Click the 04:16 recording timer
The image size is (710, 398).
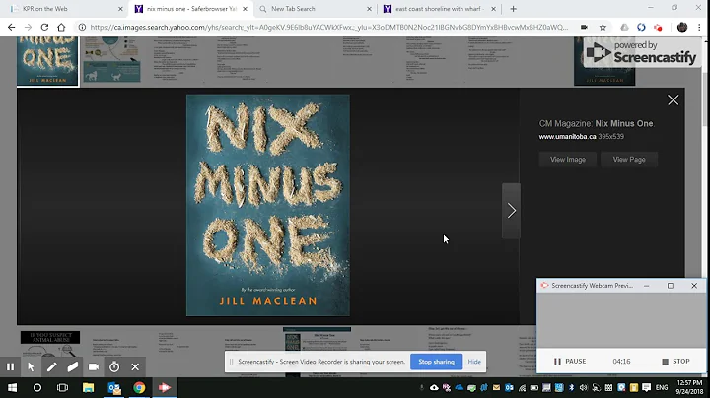621,361
